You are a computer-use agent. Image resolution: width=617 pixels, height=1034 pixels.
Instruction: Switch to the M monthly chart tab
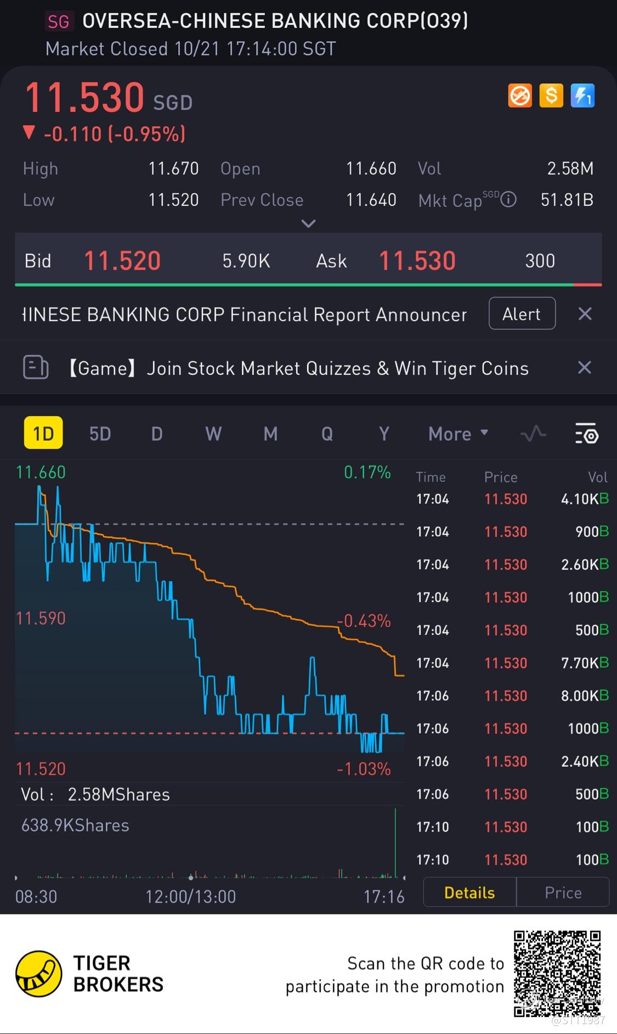(270, 434)
